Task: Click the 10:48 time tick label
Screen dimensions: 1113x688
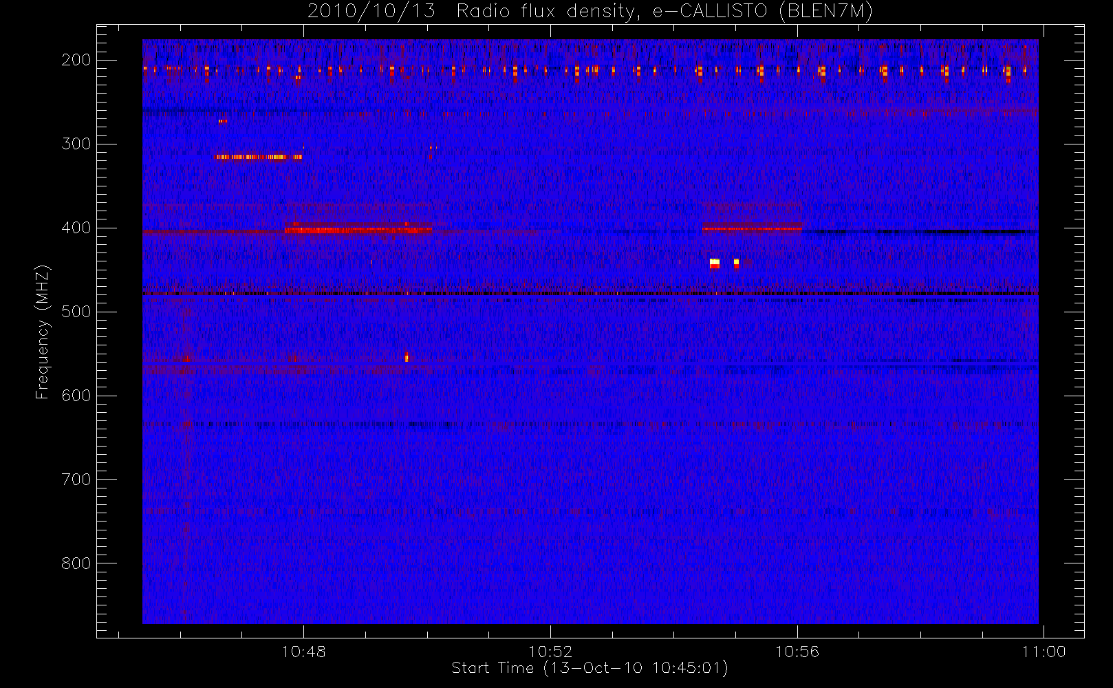Action: [x=303, y=652]
